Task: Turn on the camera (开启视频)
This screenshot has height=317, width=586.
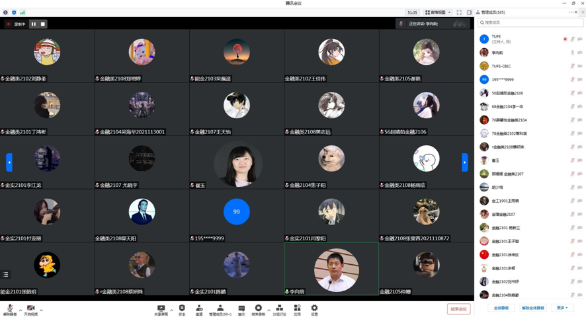Action: click(30, 309)
